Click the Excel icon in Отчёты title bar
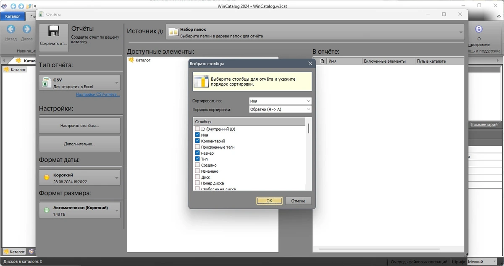The image size is (504, 266). click(x=41, y=14)
